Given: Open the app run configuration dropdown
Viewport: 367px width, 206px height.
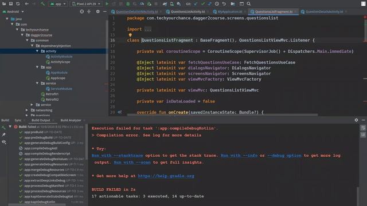Looking at the screenshot, I should (58, 4).
